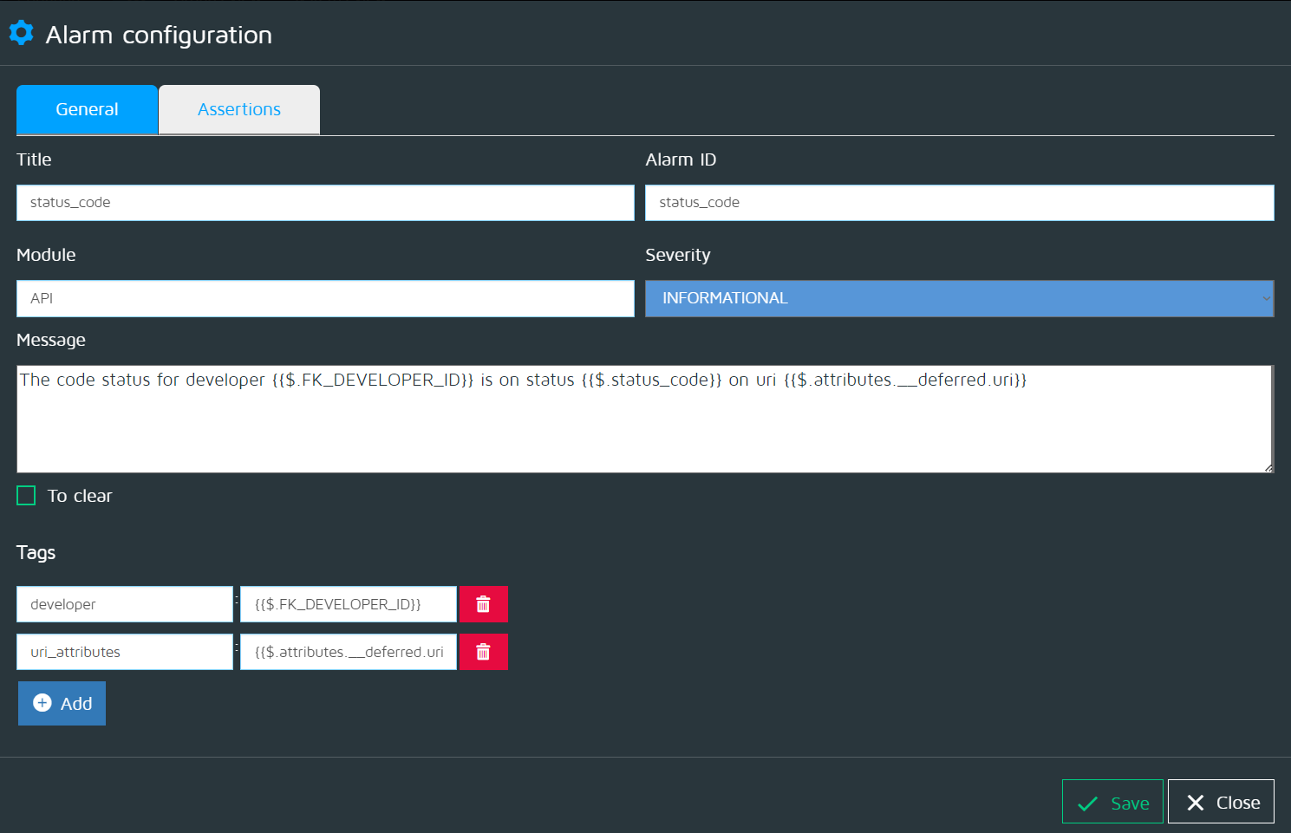The width and height of the screenshot is (1291, 833).
Task: Delete the developer tag with trash icon
Action: tap(483, 604)
